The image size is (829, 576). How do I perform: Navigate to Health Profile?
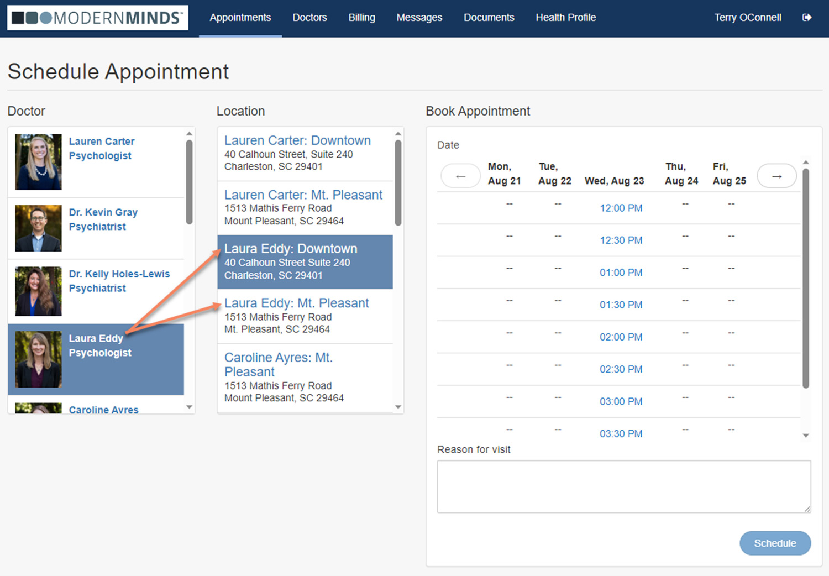click(x=565, y=17)
